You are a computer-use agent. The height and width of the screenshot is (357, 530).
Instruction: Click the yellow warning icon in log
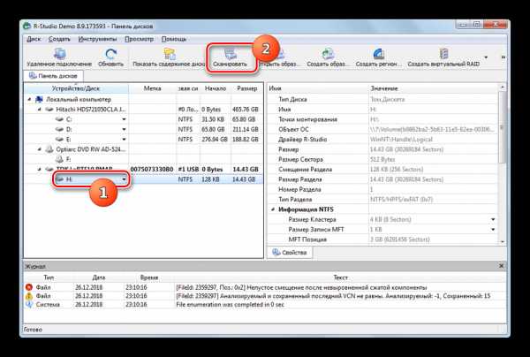click(29, 296)
